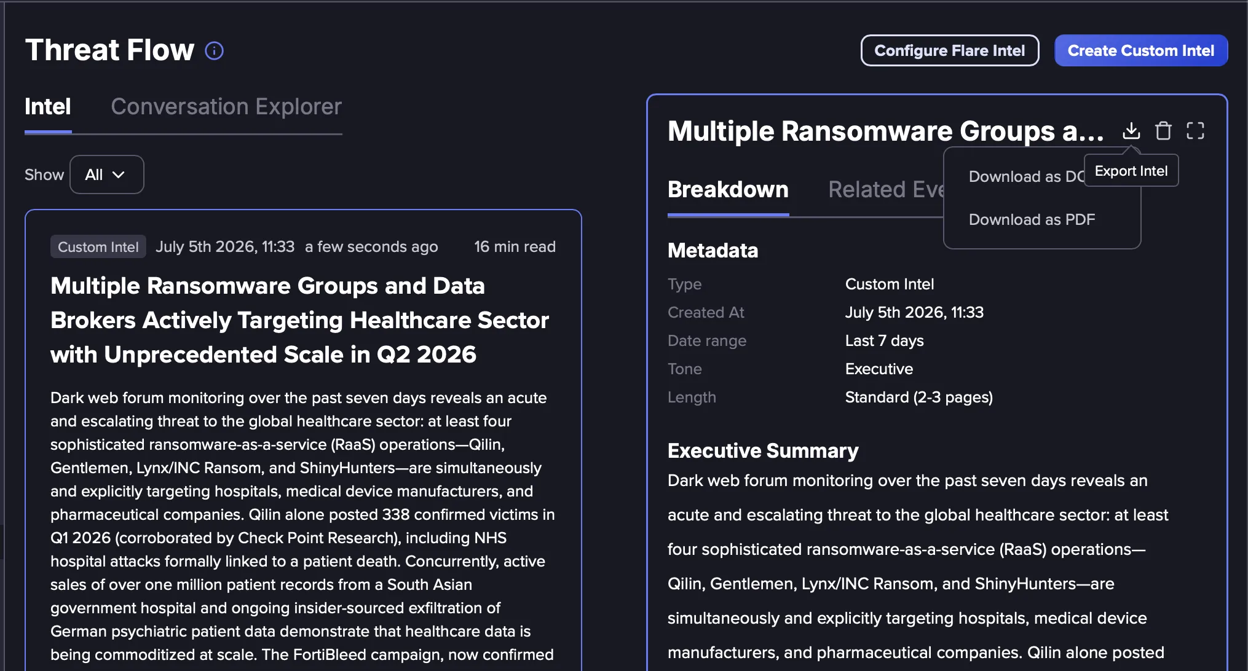Click the Created At value in Metadata

pos(914,312)
